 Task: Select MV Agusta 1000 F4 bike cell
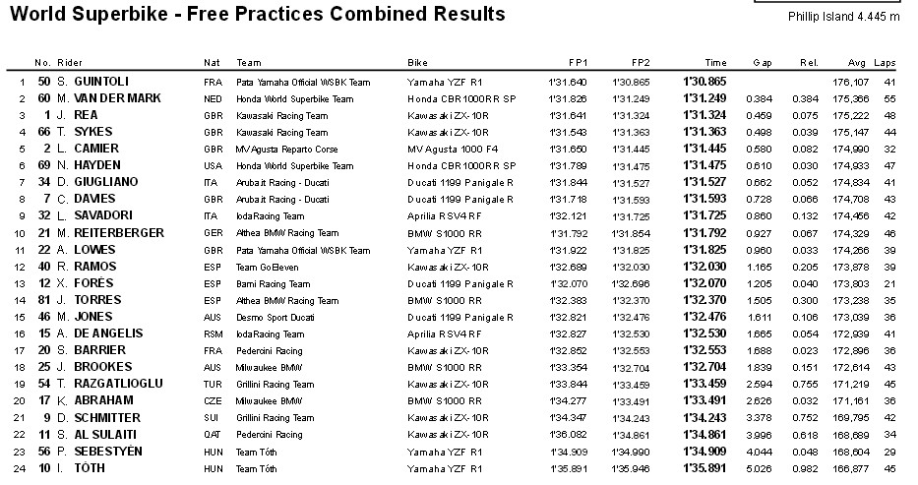tap(454, 150)
